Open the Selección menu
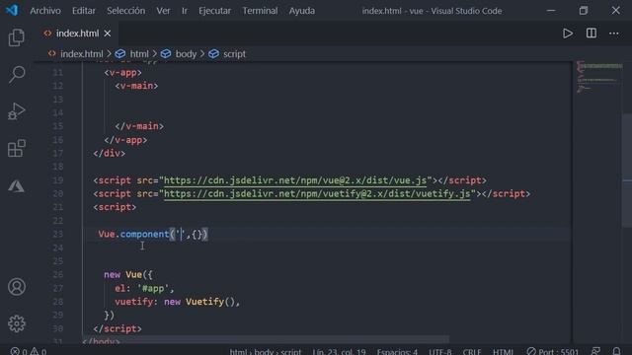632x355 pixels. pyautogui.click(x=125, y=11)
